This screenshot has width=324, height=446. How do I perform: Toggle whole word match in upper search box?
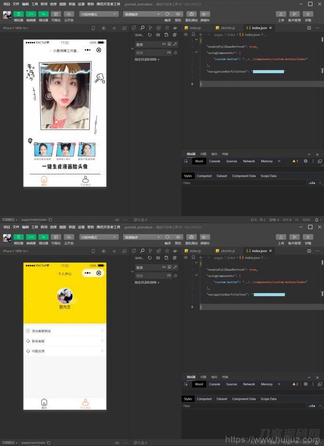point(169,44)
